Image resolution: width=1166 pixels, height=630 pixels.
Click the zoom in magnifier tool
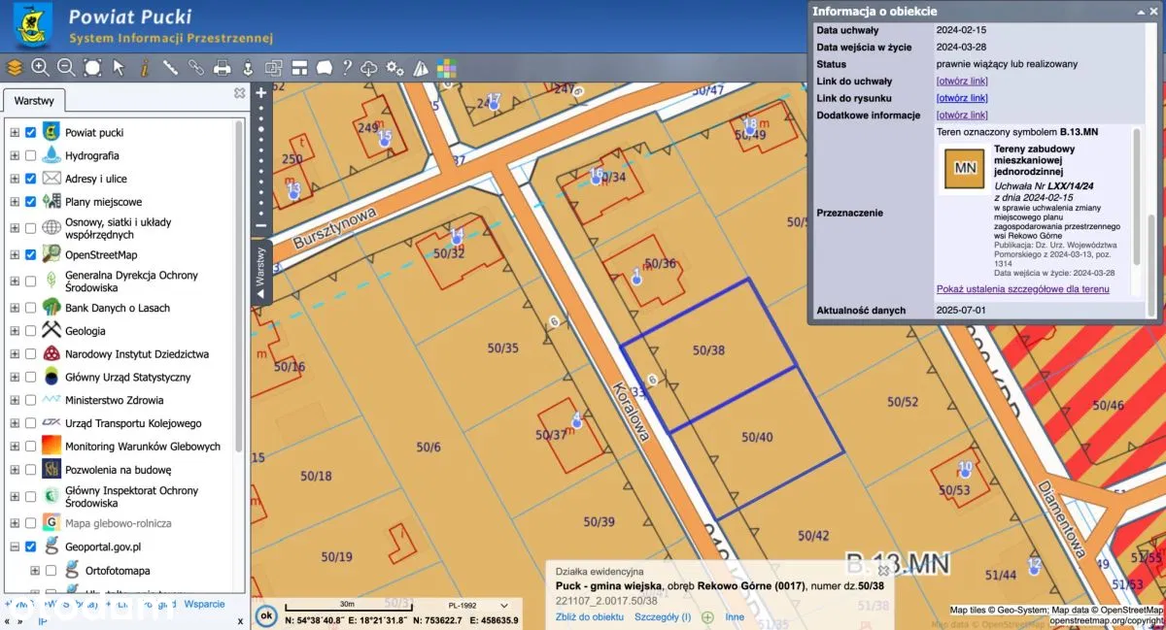[x=40, y=68]
